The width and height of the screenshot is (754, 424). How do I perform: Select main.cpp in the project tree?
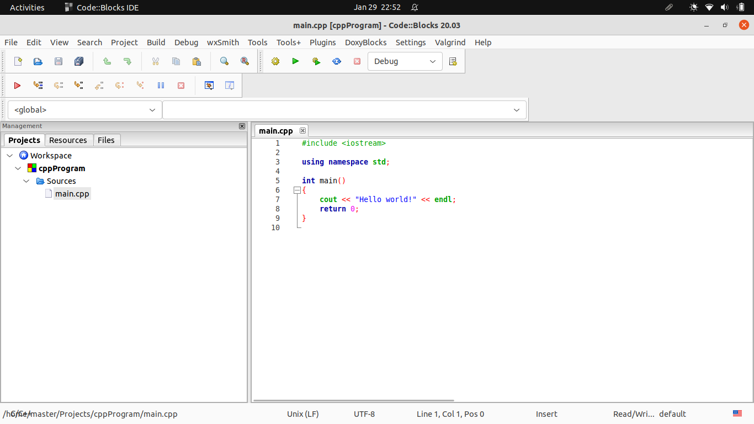coord(72,194)
